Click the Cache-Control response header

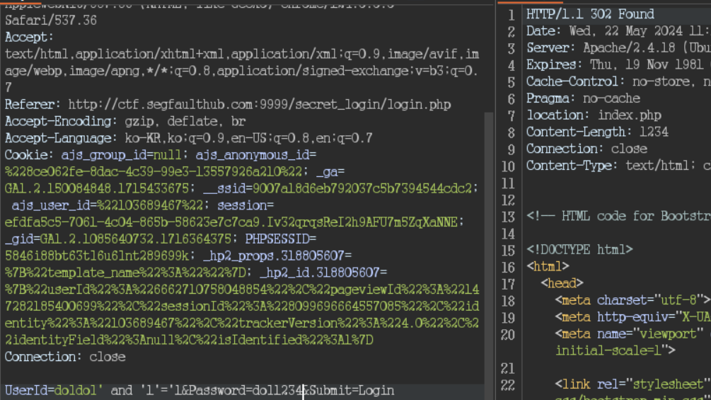(x=618, y=81)
